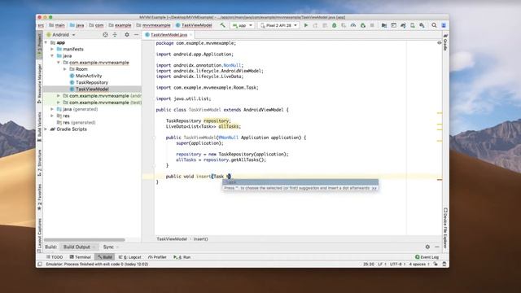This screenshot has height=293, width=521.
Task: Select TaskViewModel in project tree
Action: 92,89
